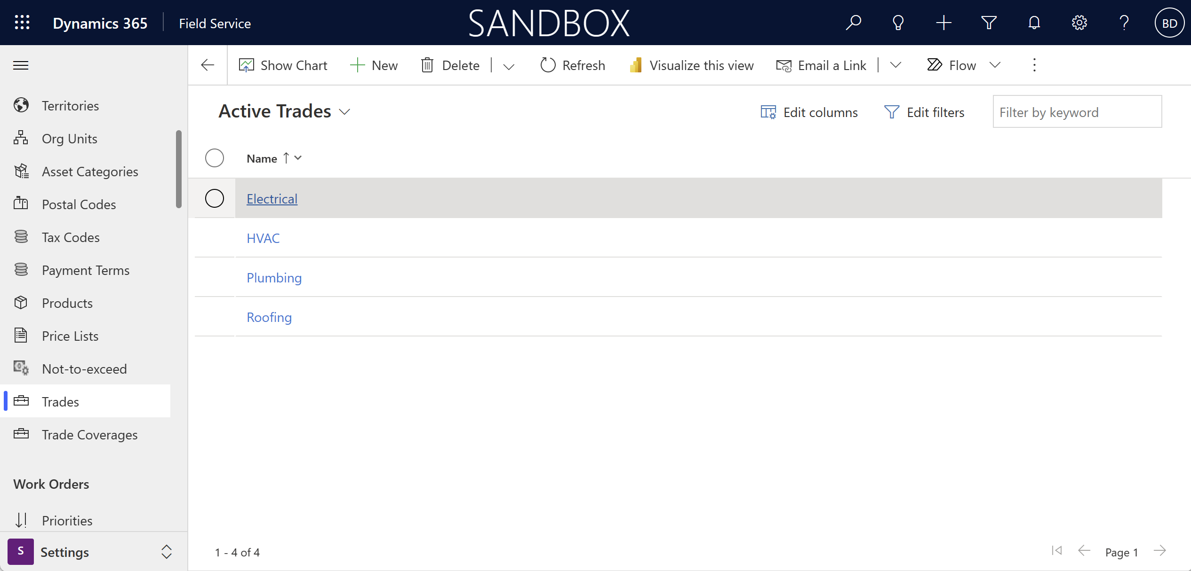Click the Edit columns icon
The height and width of the screenshot is (571, 1191).
pos(769,111)
